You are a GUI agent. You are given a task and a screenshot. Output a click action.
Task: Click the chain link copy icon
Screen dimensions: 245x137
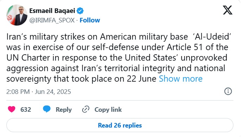(86, 109)
